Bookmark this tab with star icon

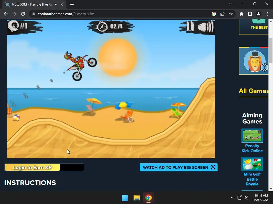click(x=231, y=14)
